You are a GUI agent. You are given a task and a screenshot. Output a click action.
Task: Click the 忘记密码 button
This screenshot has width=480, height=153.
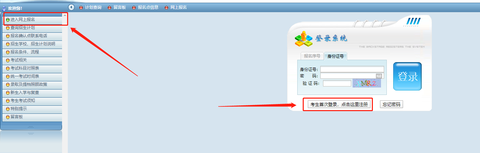(x=392, y=105)
